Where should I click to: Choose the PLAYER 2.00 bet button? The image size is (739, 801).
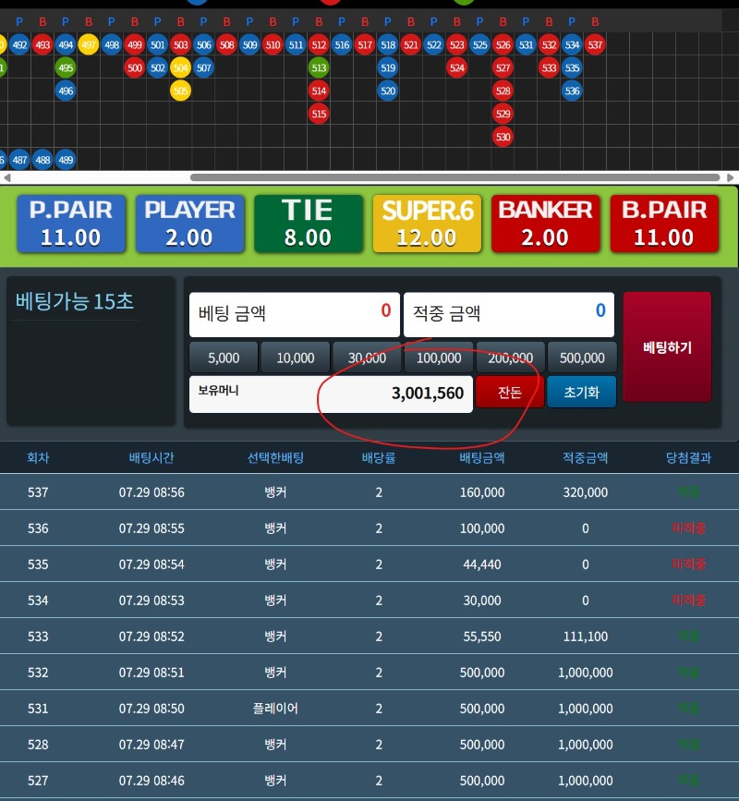point(189,224)
